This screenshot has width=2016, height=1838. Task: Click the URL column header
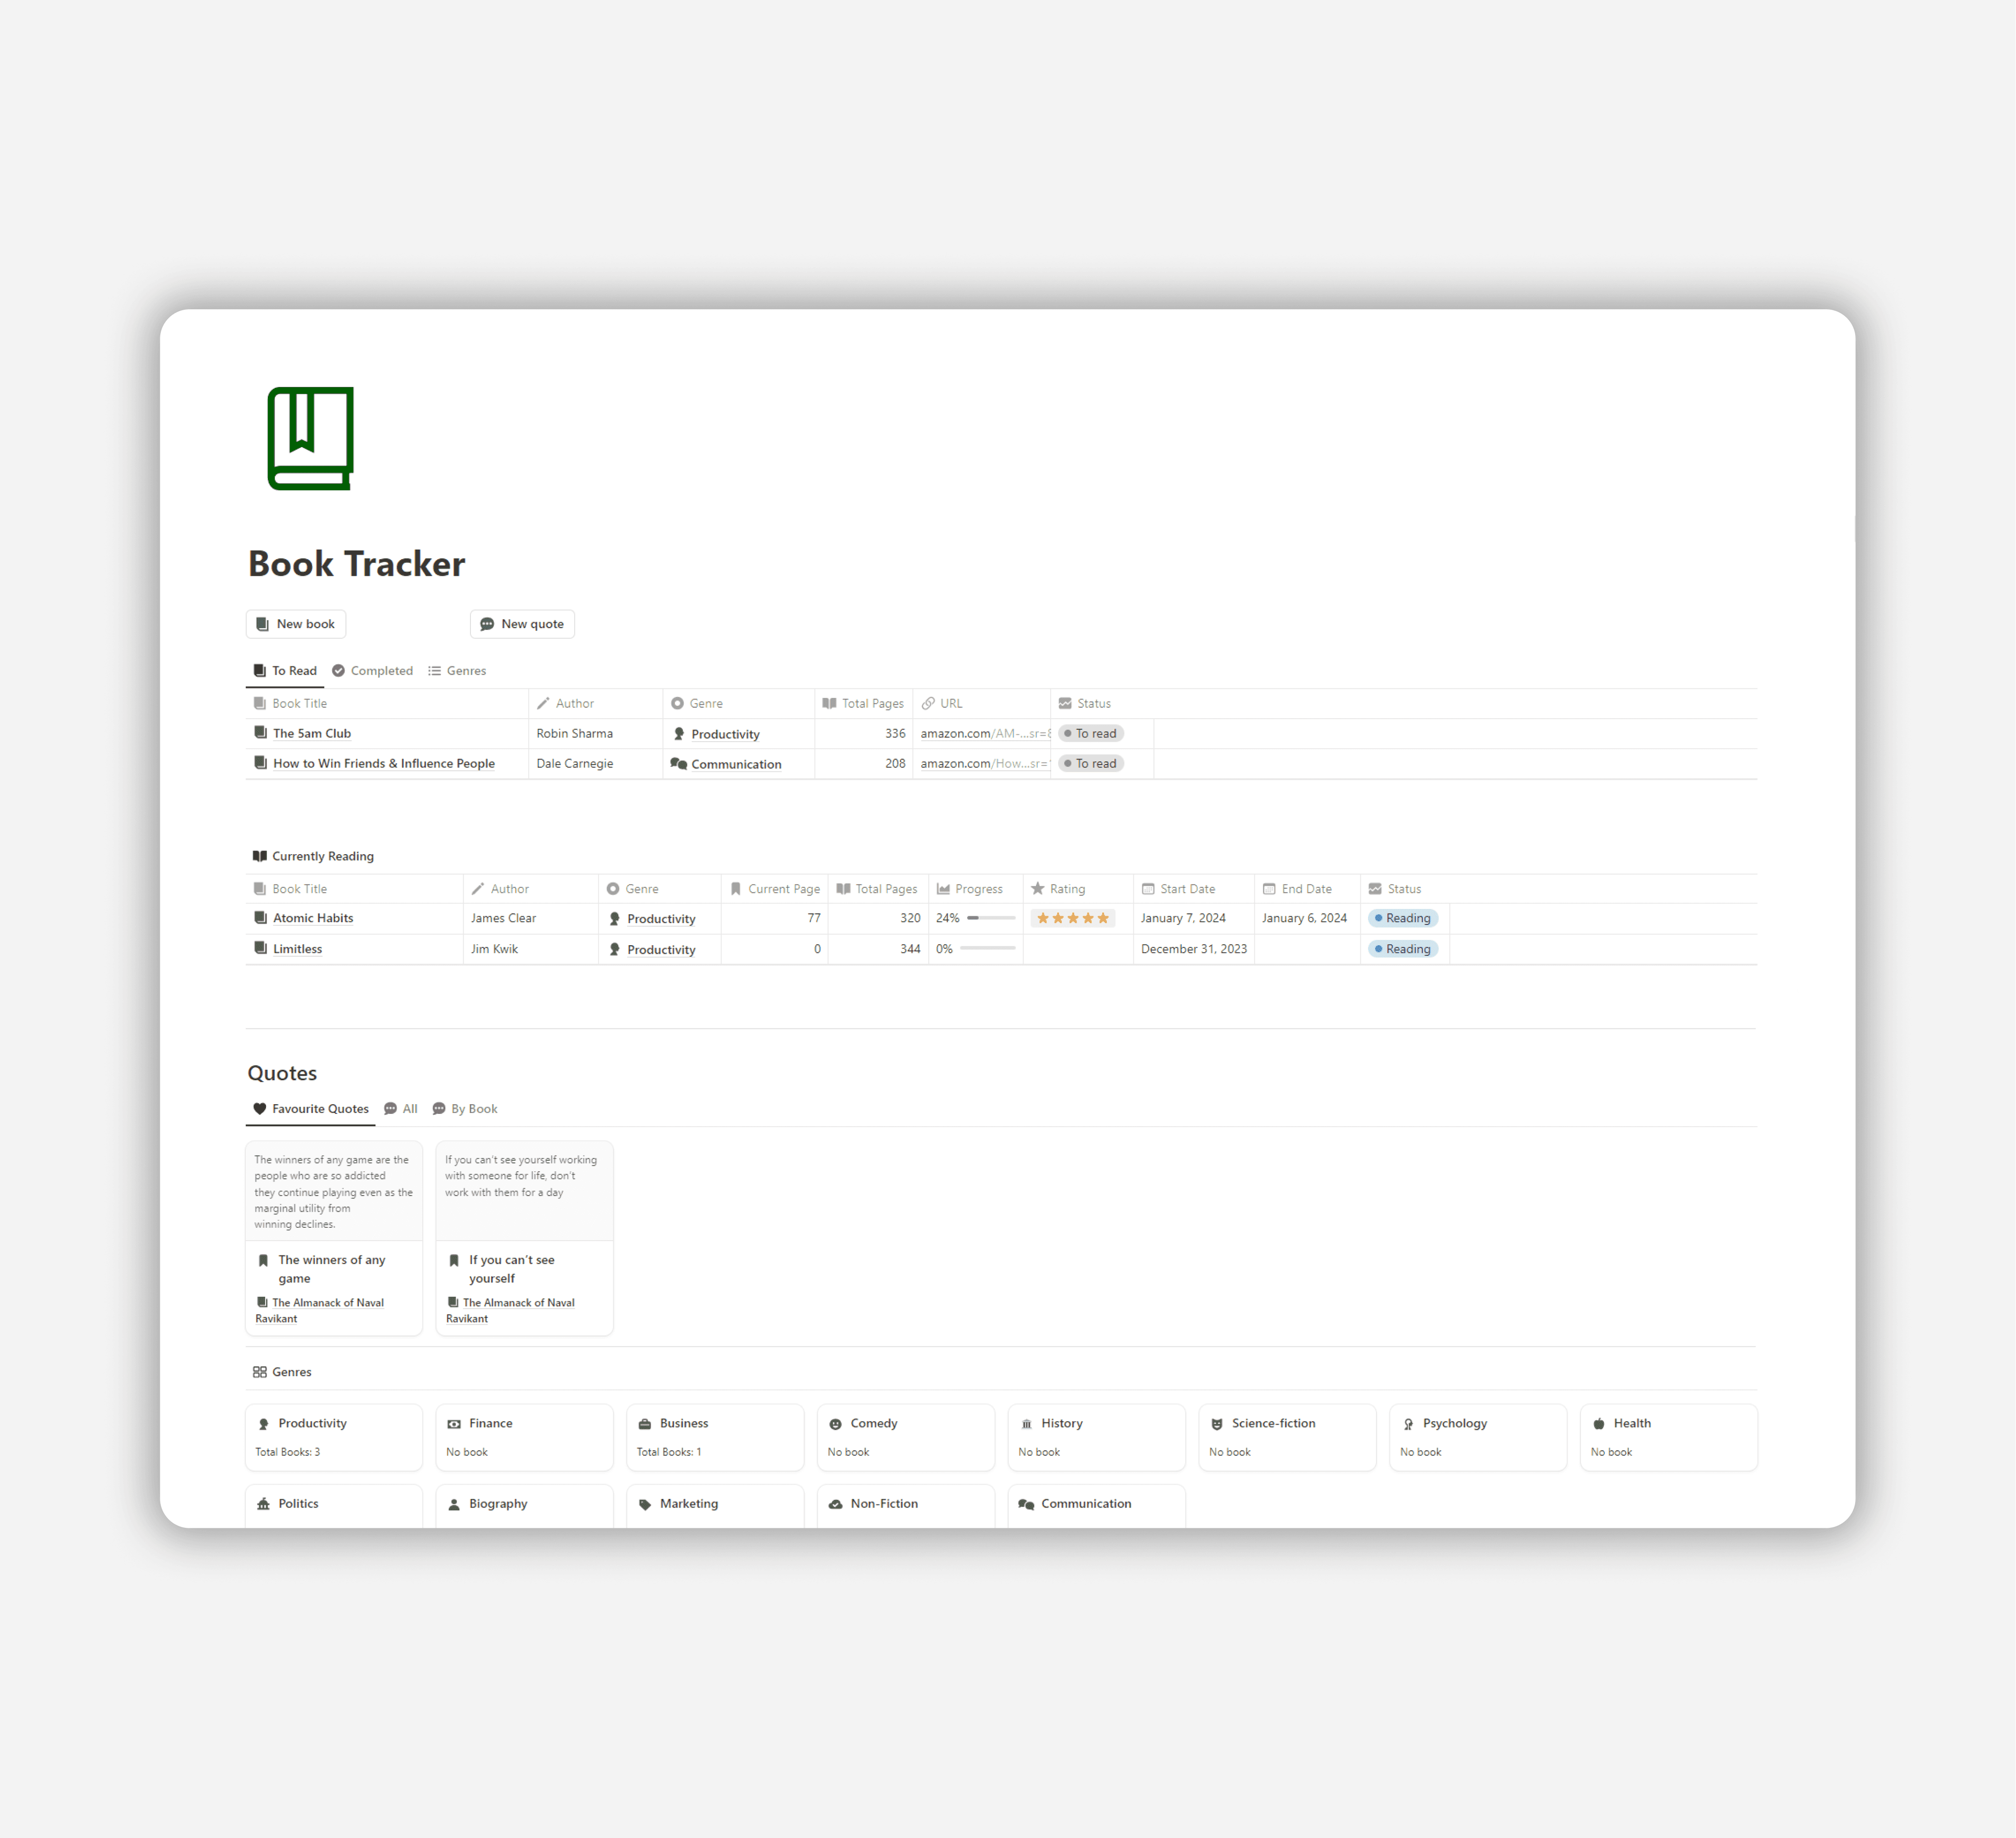(981, 703)
